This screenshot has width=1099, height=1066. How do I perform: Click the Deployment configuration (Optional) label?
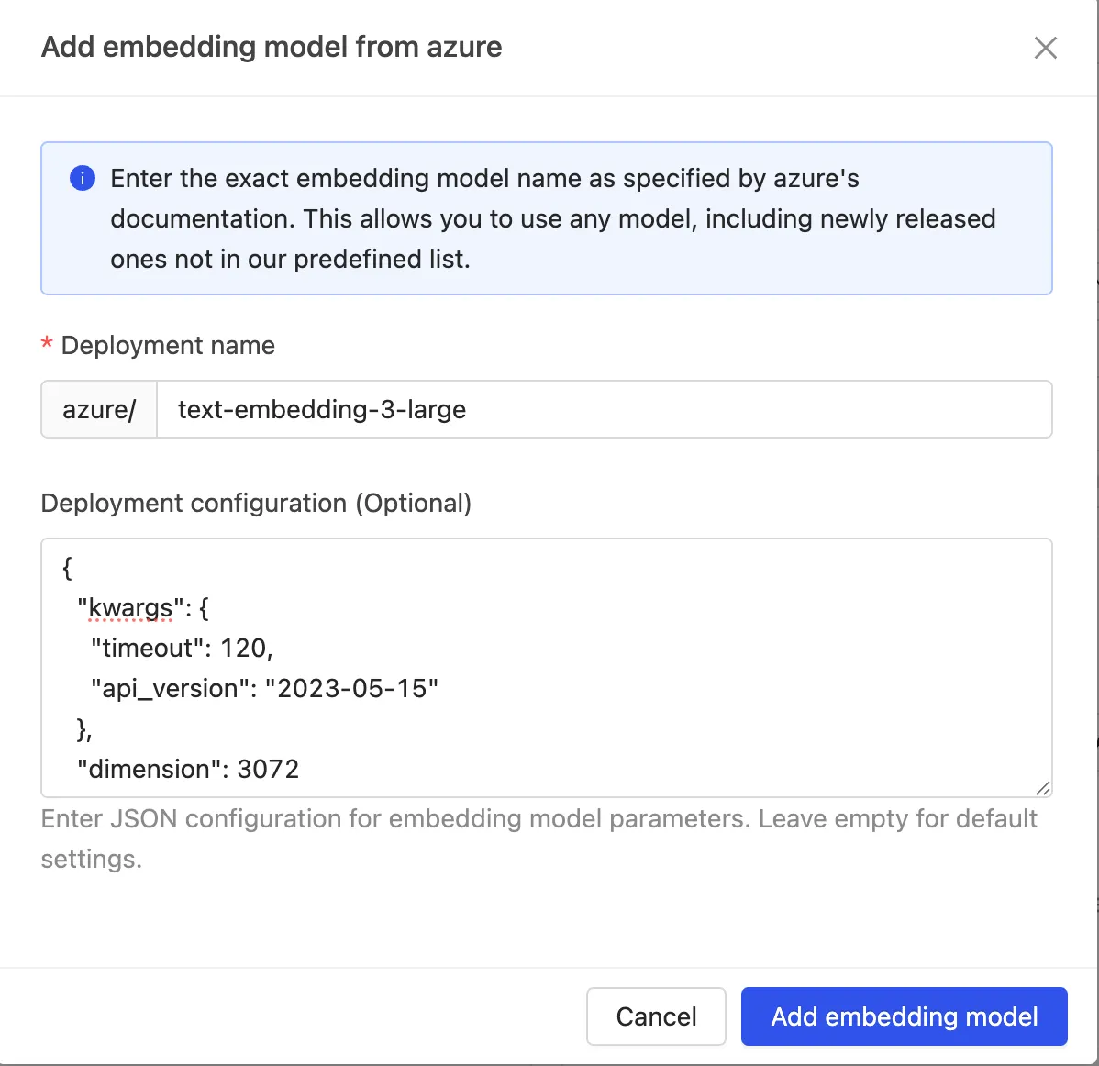click(256, 504)
